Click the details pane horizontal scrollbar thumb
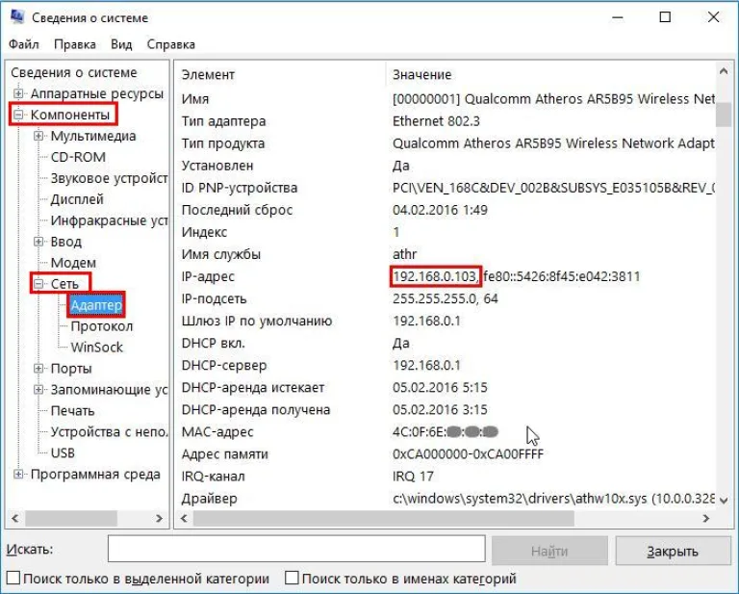The image size is (739, 594). click(384, 519)
